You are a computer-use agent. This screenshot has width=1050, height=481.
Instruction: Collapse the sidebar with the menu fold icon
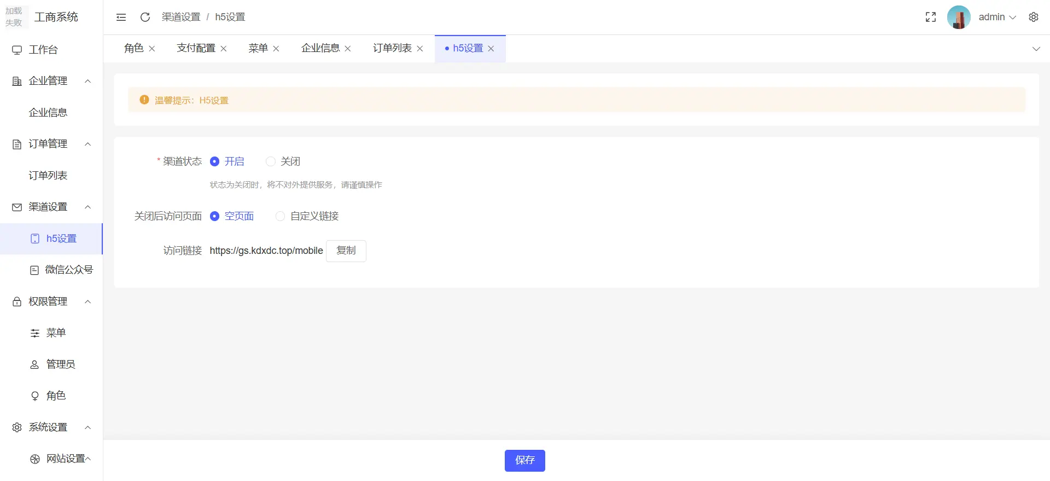121,17
